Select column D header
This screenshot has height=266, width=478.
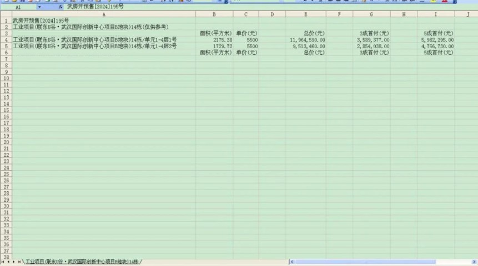click(272, 14)
